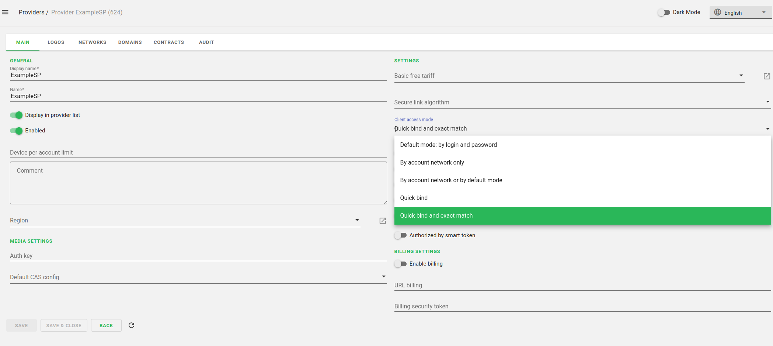This screenshot has height=346, width=773.
Task: Click the globe language icon
Action: (x=717, y=12)
